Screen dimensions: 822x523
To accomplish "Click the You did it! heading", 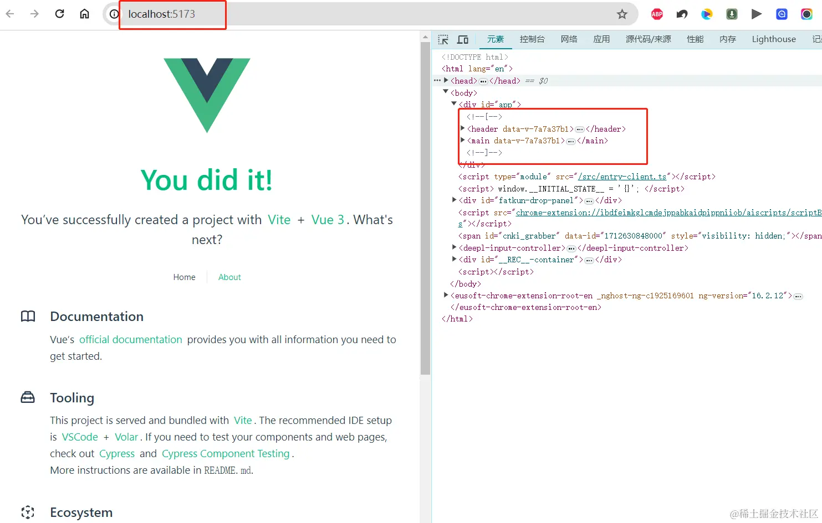I will point(207,180).
